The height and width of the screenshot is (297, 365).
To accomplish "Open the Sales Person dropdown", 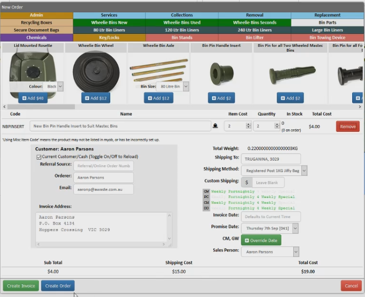I will click(296, 252).
